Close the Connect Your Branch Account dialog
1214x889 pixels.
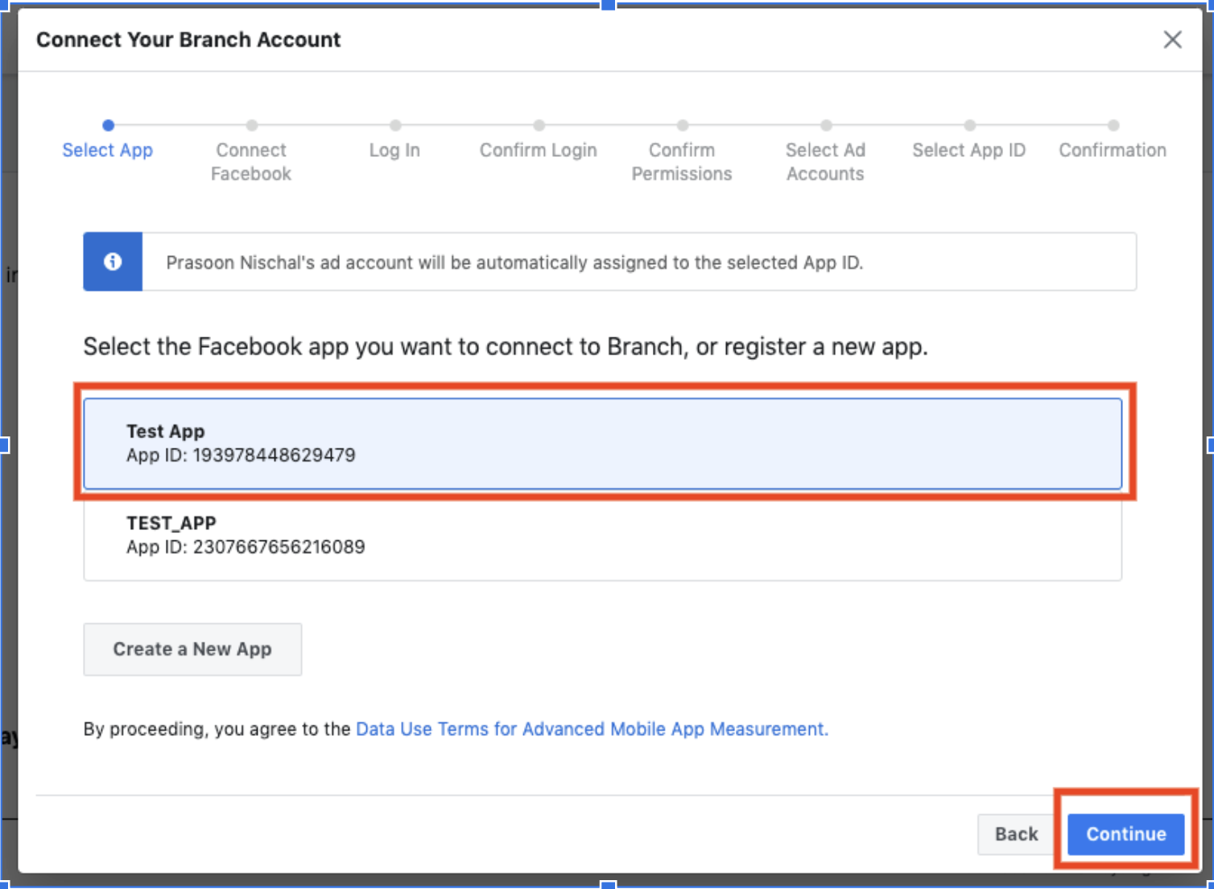1172,39
